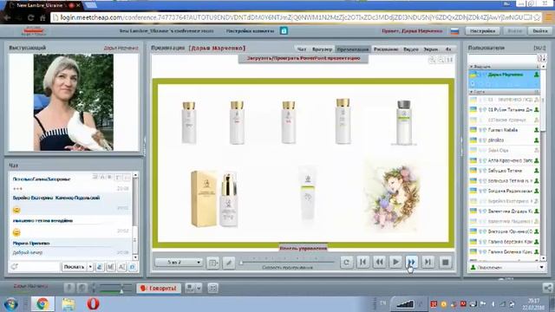The image size is (555, 312).
Task: Open Chrome from the taskbar
Action: pyautogui.click(x=42, y=304)
